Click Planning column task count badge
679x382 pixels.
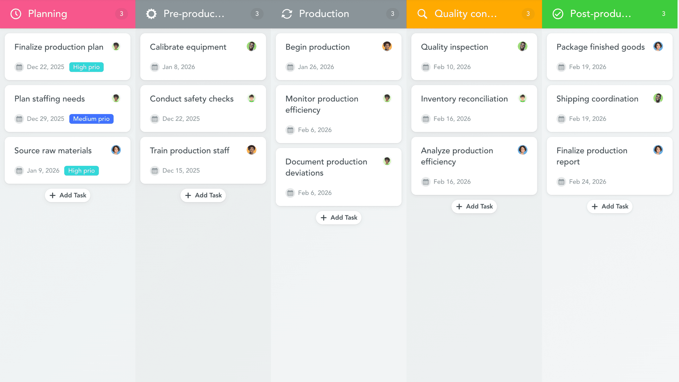(x=121, y=14)
